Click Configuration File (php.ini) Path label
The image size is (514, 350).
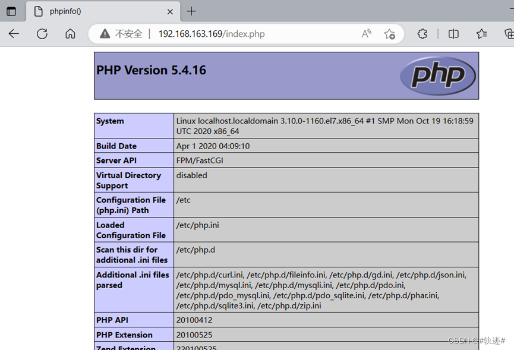(x=131, y=205)
